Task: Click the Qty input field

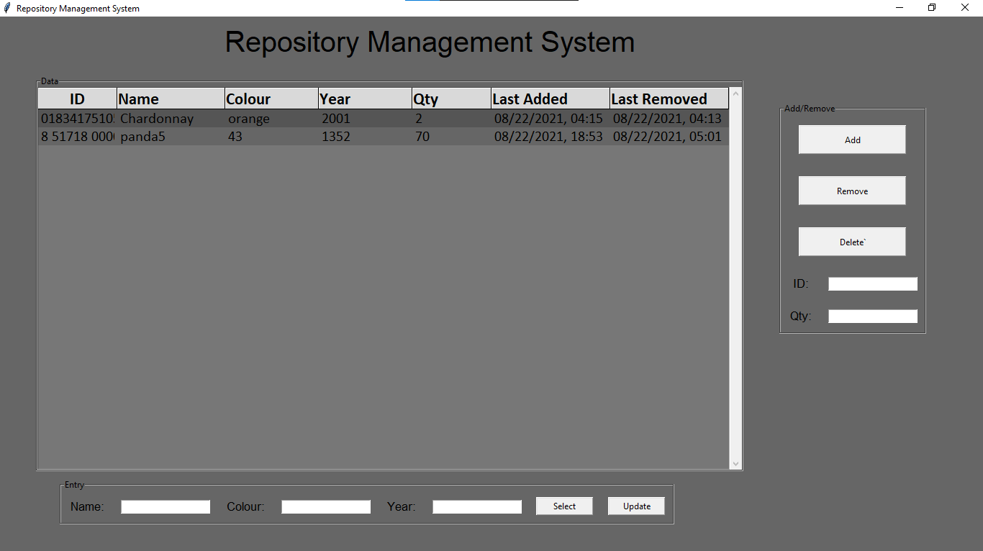Action: (872, 316)
